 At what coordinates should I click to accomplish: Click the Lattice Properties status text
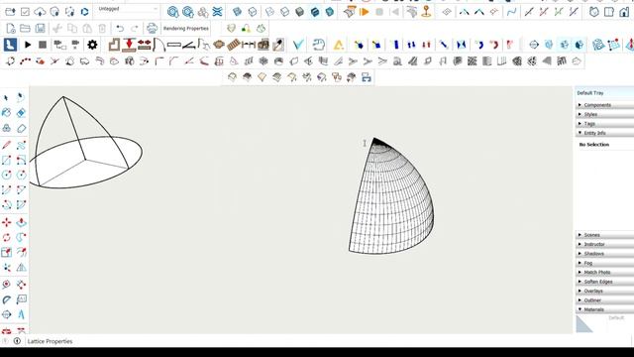click(51, 341)
